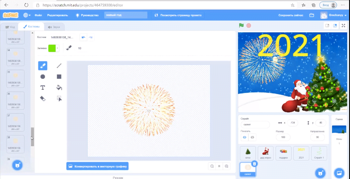Select the Rectangle tool
Screen dimensions: 350x179
(59, 77)
